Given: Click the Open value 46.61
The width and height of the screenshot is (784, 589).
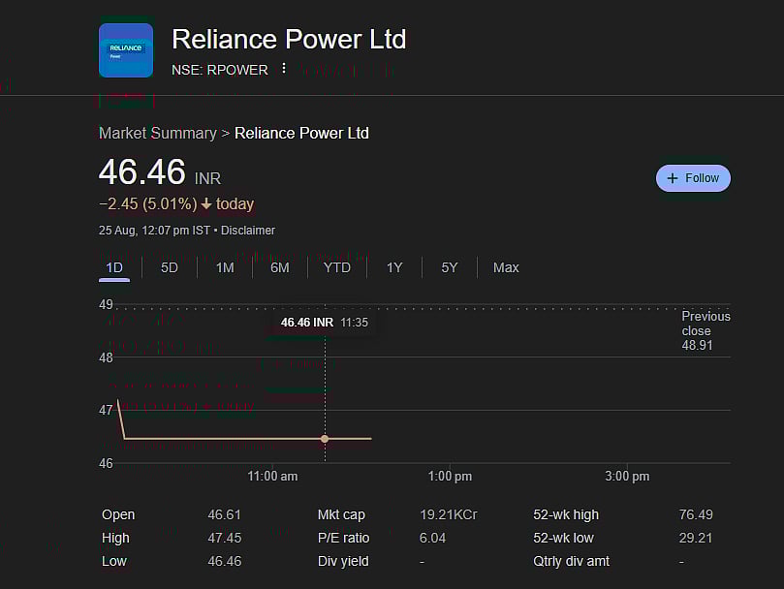Looking at the screenshot, I should (225, 514).
